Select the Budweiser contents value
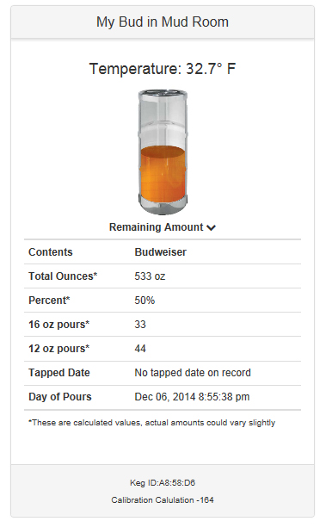Screen dimensions: 326x527 coord(161,252)
